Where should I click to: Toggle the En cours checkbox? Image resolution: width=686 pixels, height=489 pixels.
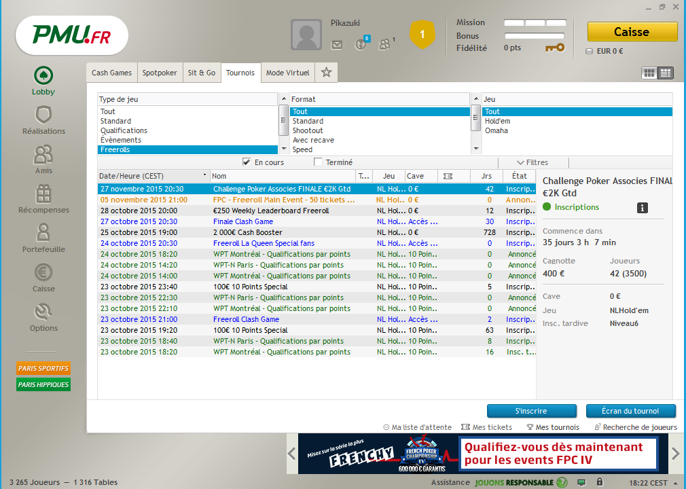pyautogui.click(x=247, y=162)
